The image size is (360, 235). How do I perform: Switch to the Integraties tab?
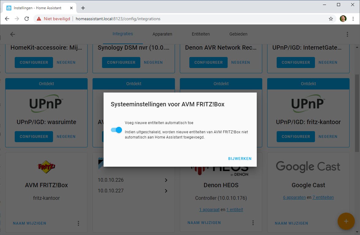123,34
